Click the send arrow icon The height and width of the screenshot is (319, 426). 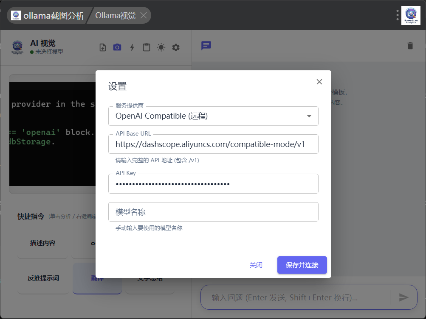(403, 297)
